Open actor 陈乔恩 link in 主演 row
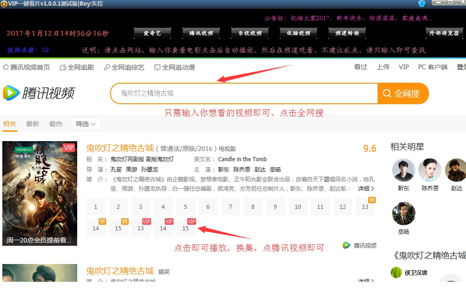The width and height of the screenshot is (466, 293). (x=241, y=170)
